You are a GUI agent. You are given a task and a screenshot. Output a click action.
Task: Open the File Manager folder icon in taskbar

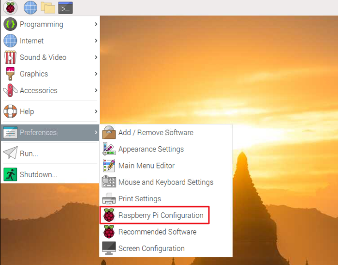(x=48, y=8)
